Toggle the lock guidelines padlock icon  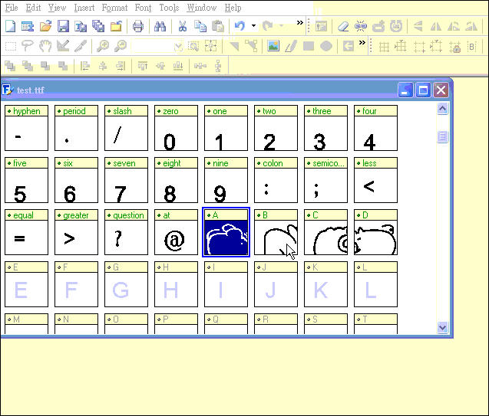coord(455,47)
